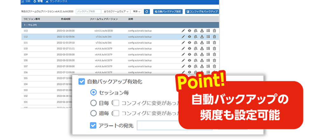This screenshot has height=140, width=324.
Task: Revert to revision 107 using list-arrow icon
Action: [208, 66]
